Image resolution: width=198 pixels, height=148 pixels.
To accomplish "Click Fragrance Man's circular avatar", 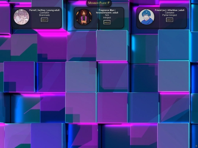I will coord(84,17).
